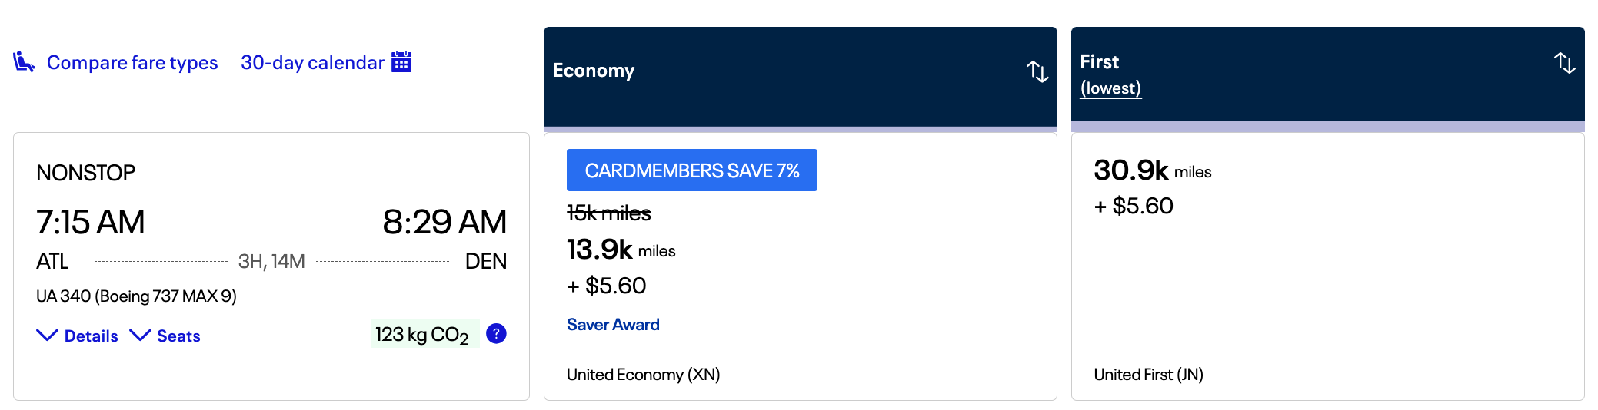Click the seat icon beside Compare fare types
This screenshot has width=1598, height=410.
(x=24, y=62)
